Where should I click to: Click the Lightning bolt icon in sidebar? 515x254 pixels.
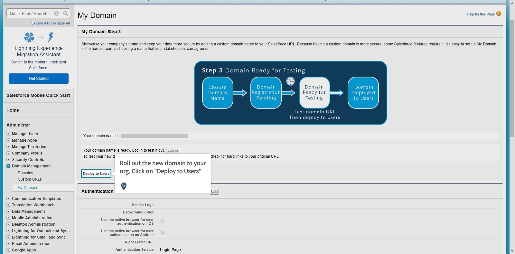pos(51,37)
